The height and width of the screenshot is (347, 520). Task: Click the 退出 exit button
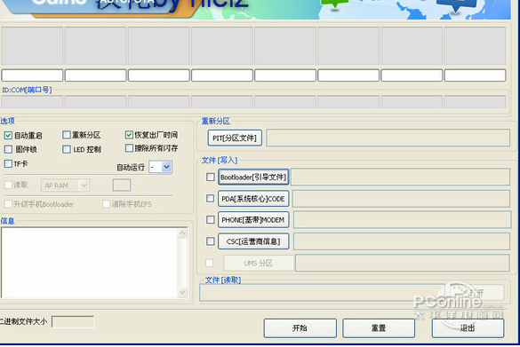pyautogui.click(x=468, y=328)
